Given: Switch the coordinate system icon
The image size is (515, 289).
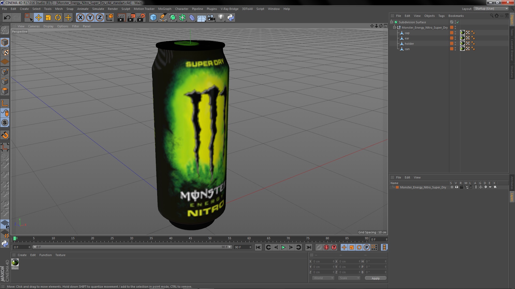Looking at the screenshot, I should 109,18.
